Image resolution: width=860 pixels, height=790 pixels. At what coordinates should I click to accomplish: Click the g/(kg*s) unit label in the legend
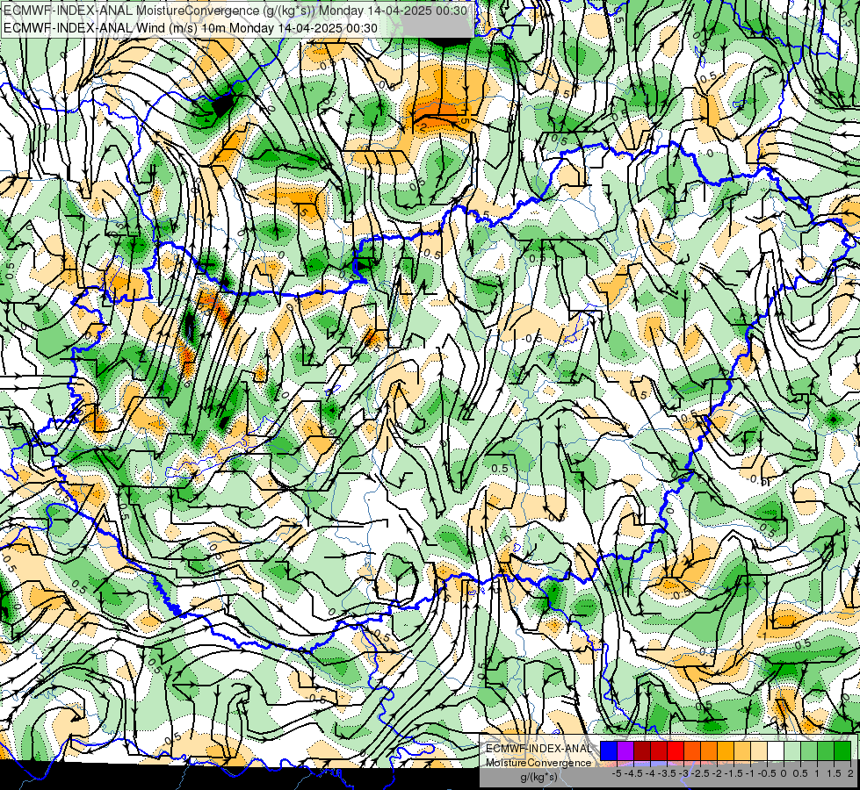[x=538, y=777]
